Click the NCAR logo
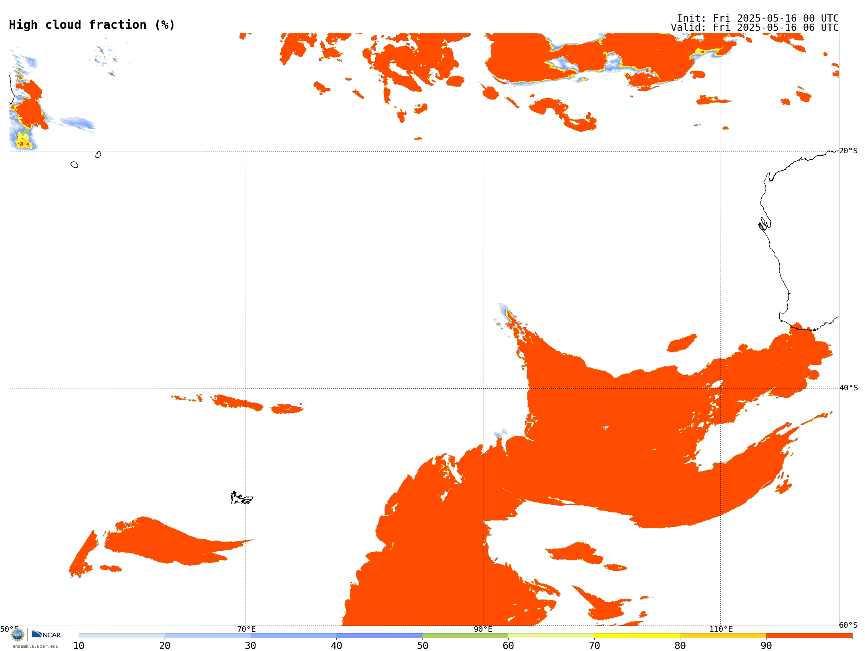The height and width of the screenshot is (651, 865). pos(46,634)
